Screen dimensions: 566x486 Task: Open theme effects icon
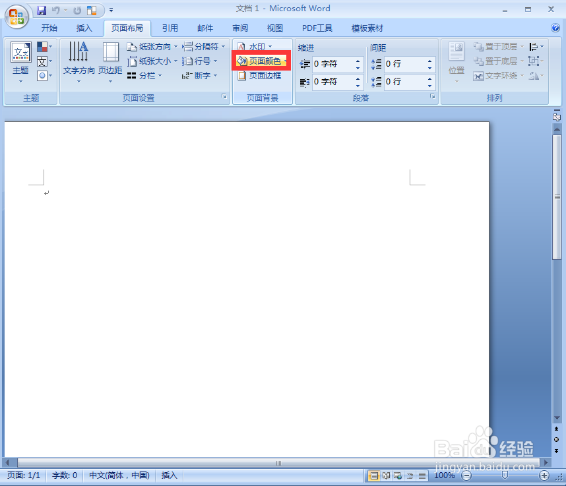click(x=44, y=76)
